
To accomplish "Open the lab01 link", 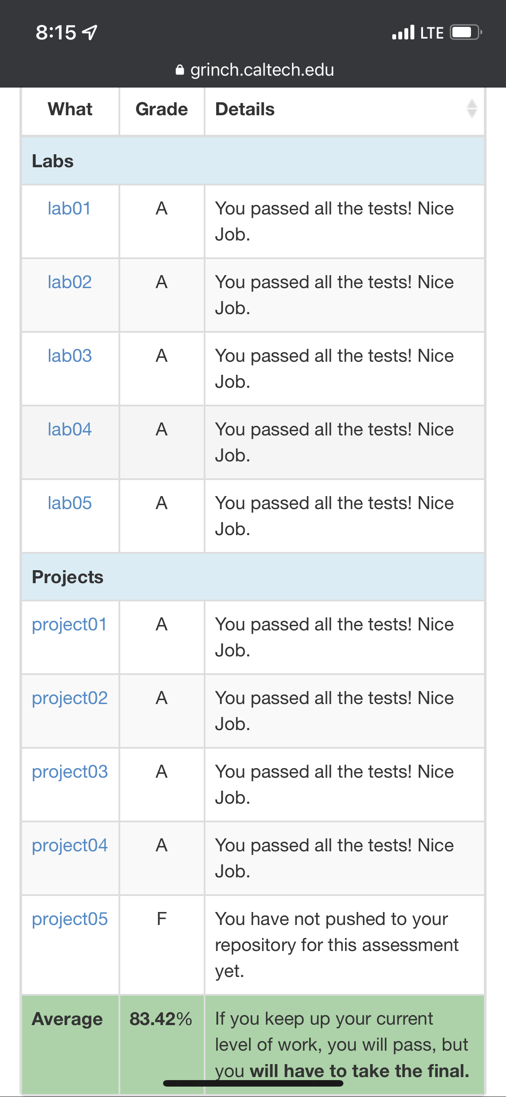I will pos(69,208).
